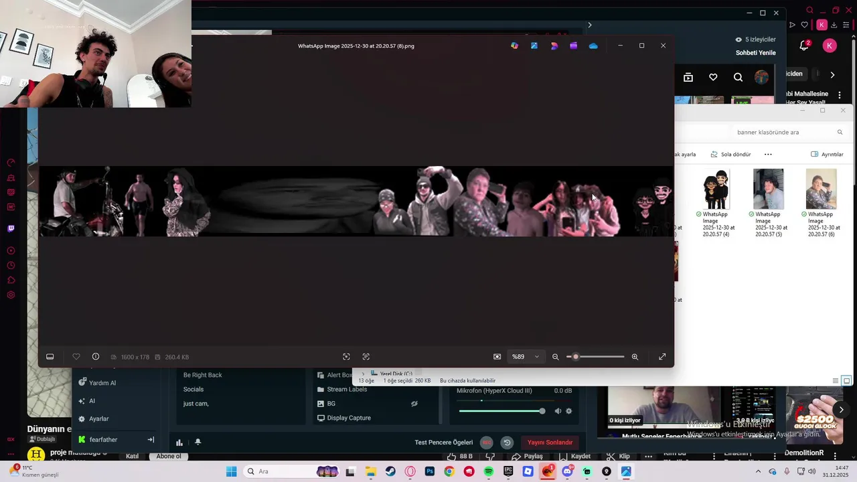Click Kaydet under the video

tap(574, 457)
